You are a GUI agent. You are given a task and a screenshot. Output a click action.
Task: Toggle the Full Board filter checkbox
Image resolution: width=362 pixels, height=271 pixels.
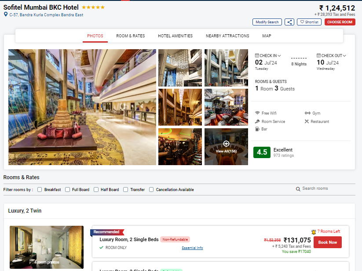click(x=67, y=190)
